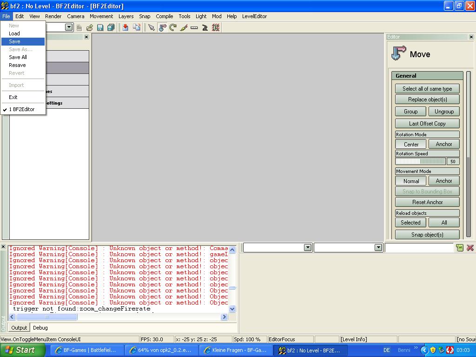The height and width of the screenshot is (357, 476).
Task: Close the left side panel
Action: click(86, 37)
